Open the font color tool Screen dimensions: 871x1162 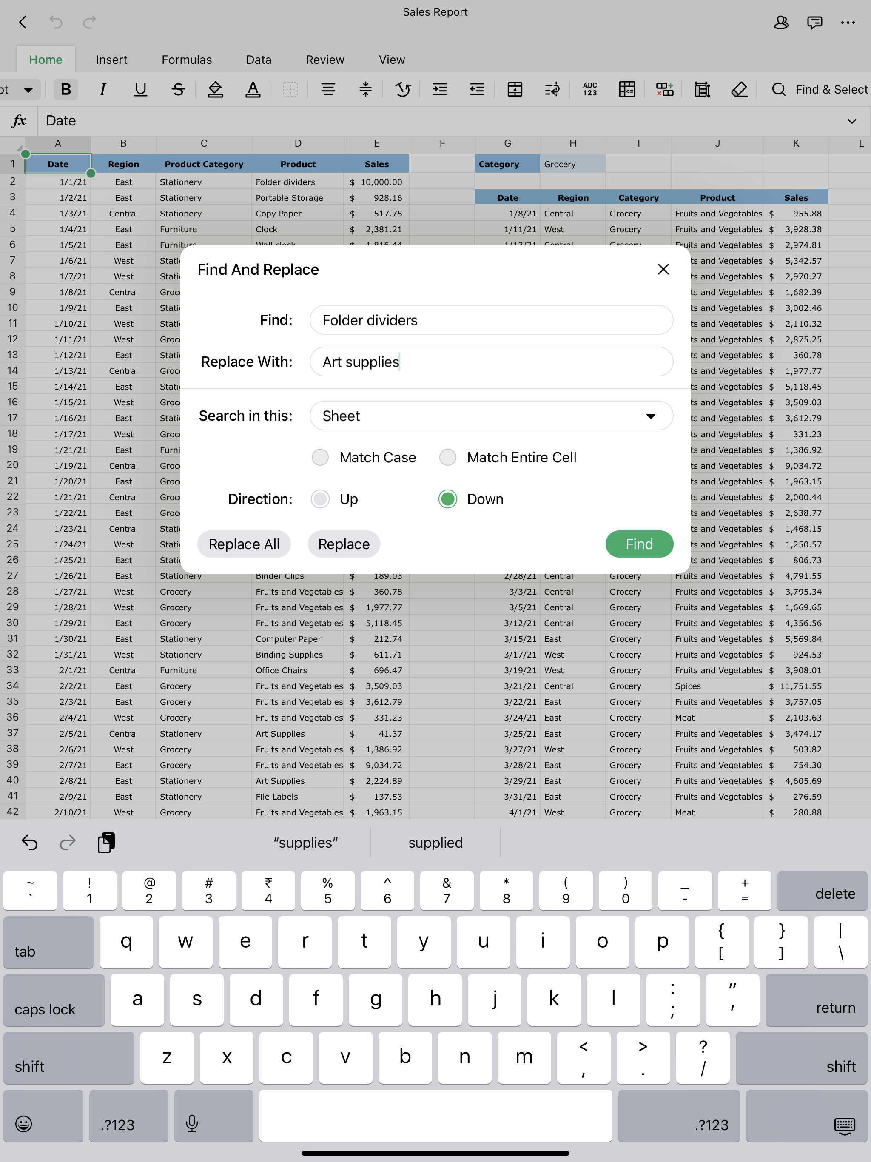pos(253,89)
